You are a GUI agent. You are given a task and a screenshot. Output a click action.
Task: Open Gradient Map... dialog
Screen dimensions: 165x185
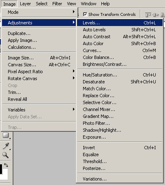120,116
